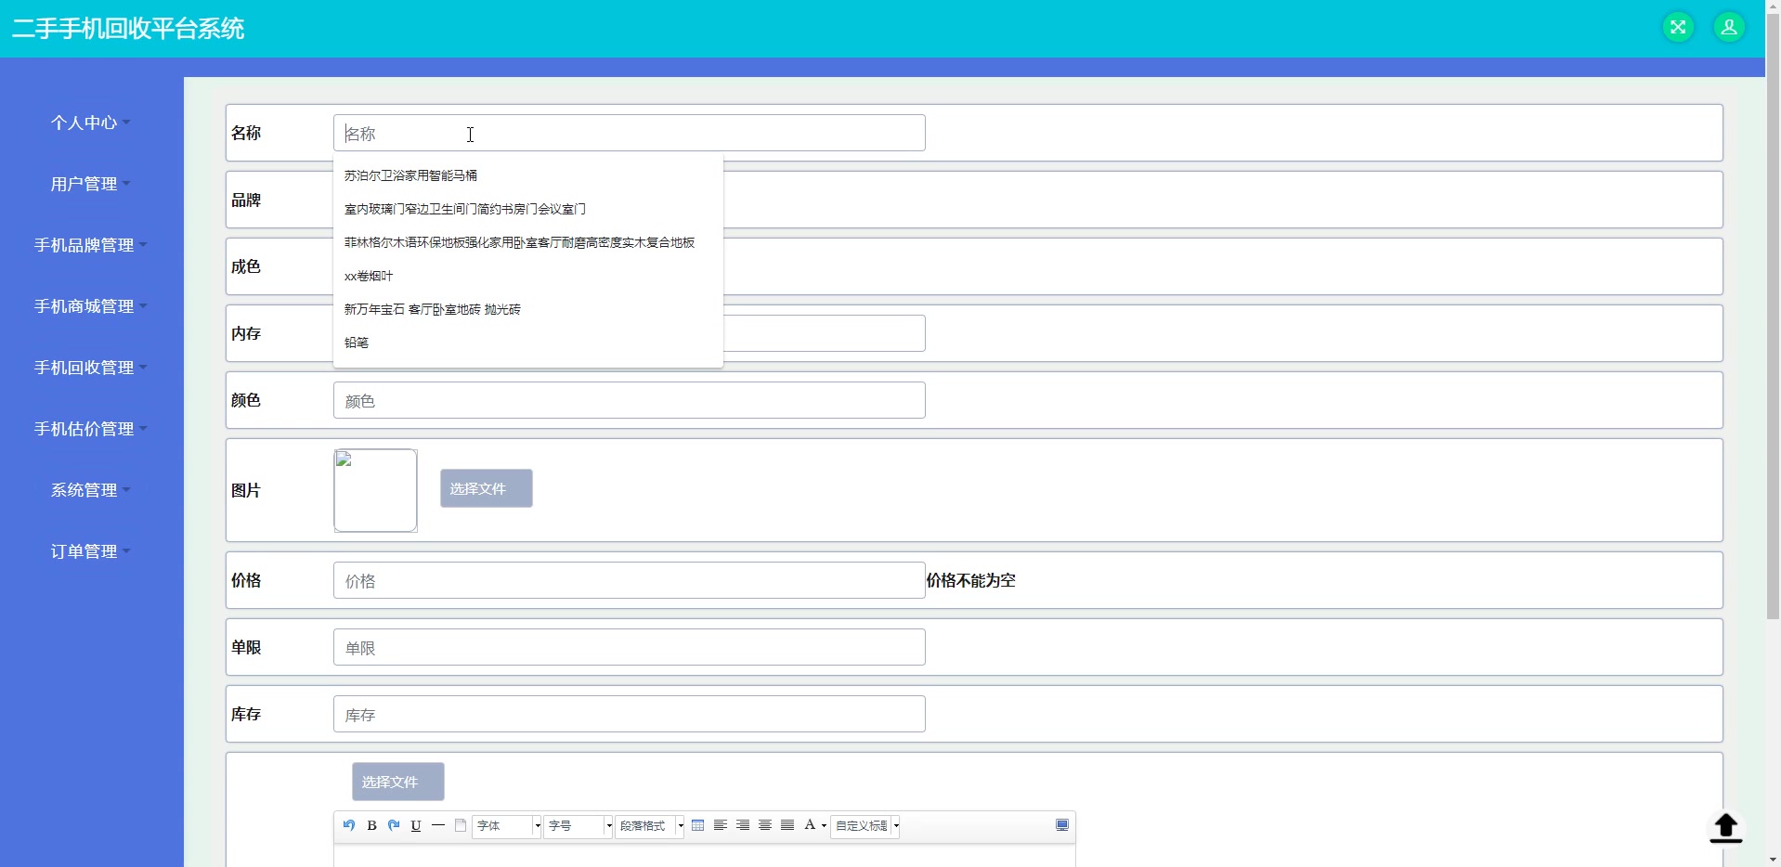1781x867 pixels.
Task: Click the image preview thumbnail
Action: (x=375, y=490)
